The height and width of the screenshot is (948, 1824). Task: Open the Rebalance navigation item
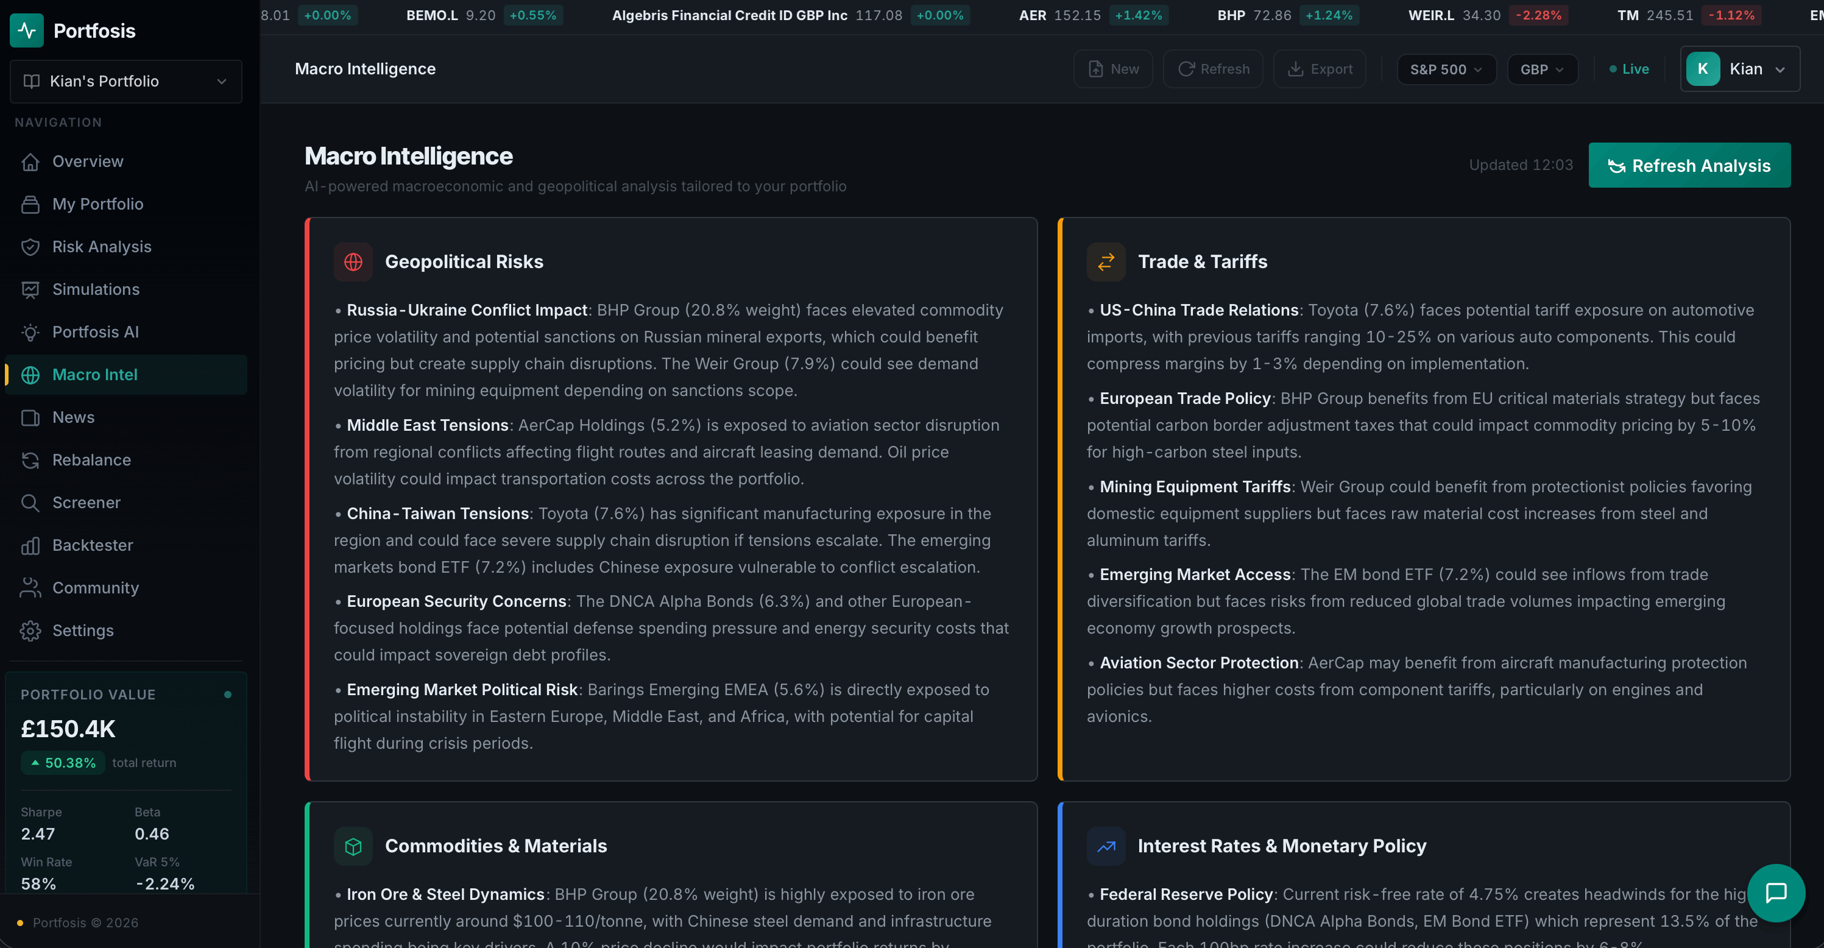point(91,460)
